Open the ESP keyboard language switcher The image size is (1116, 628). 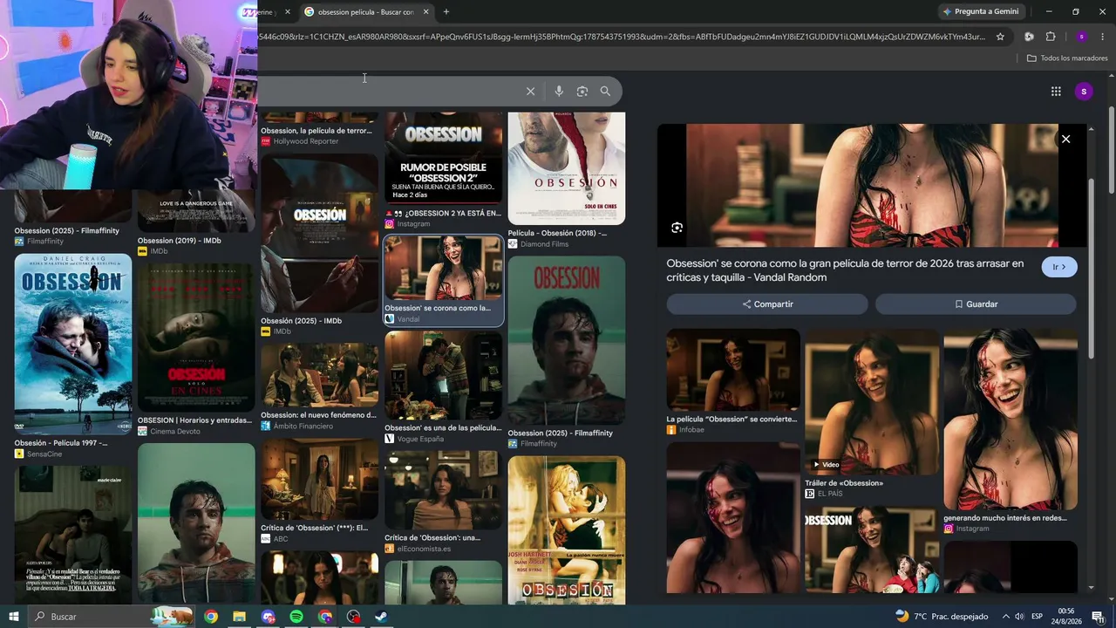tap(1038, 617)
